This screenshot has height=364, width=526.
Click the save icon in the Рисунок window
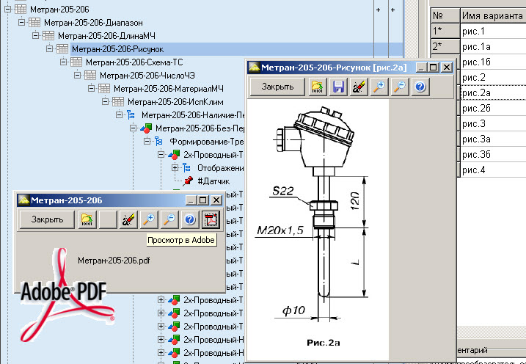pos(338,87)
